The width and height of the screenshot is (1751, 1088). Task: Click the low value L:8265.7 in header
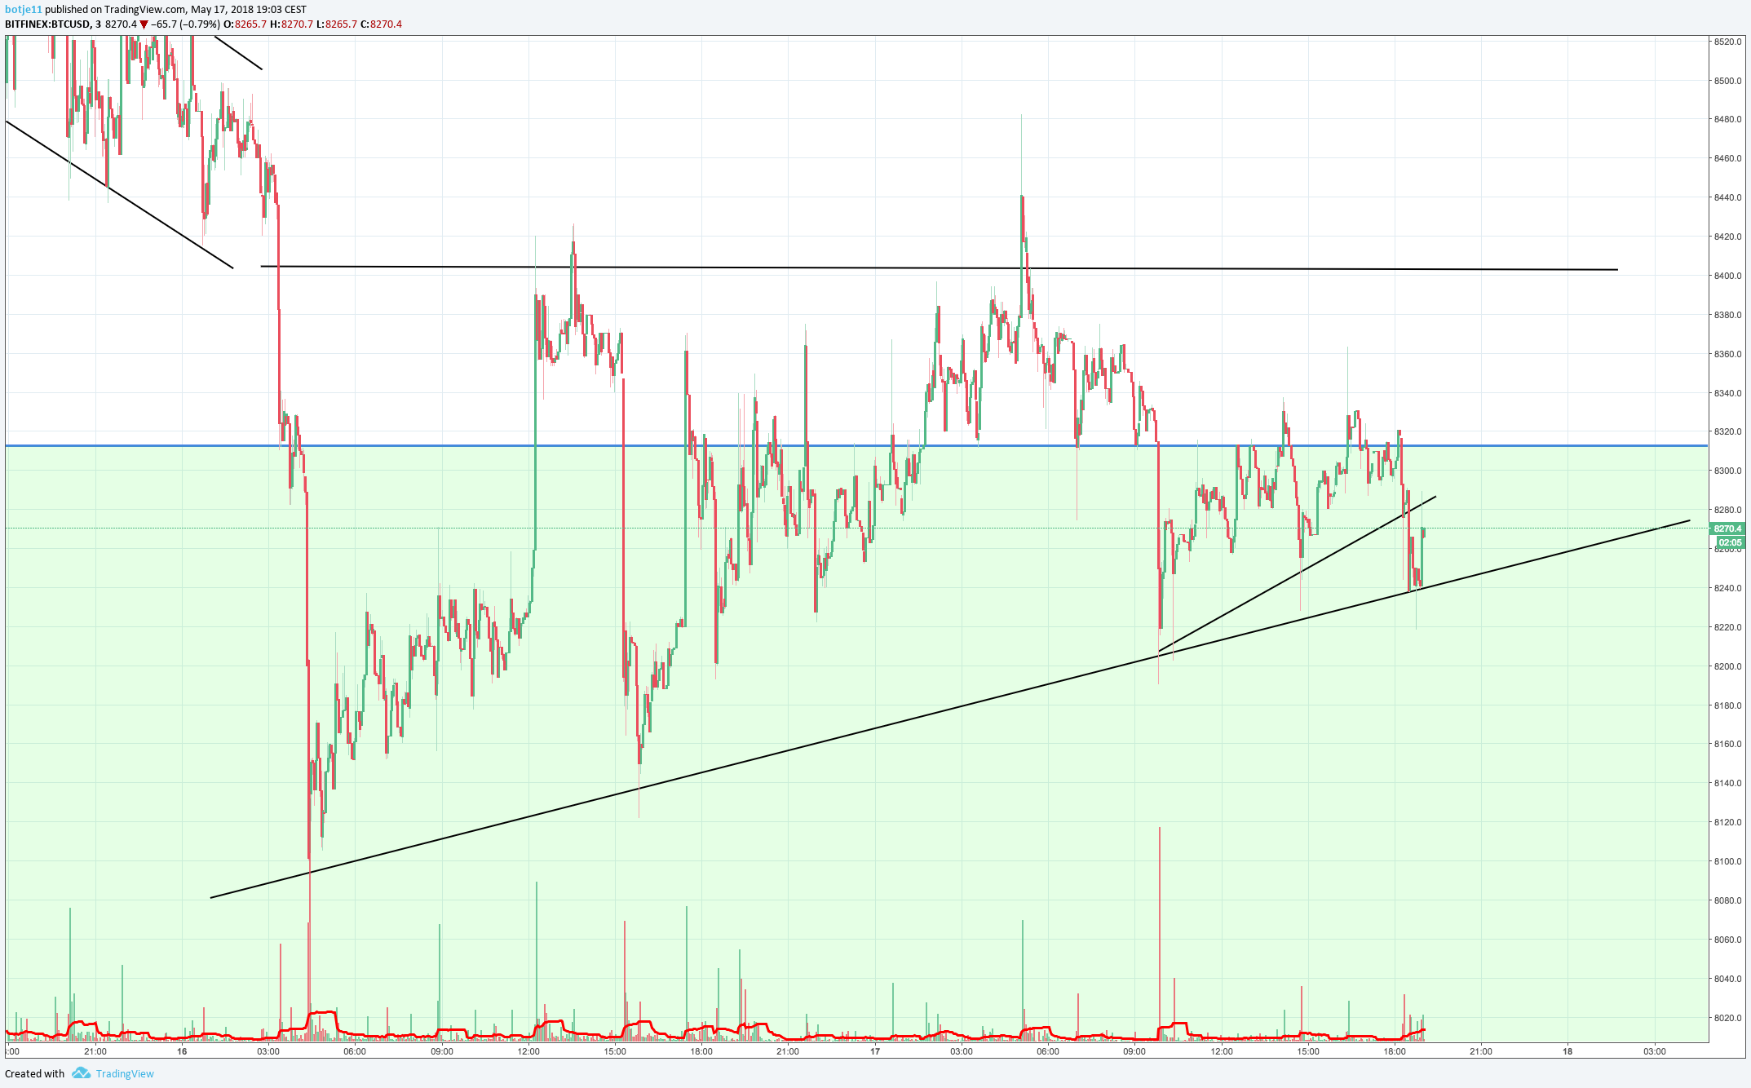(x=337, y=24)
